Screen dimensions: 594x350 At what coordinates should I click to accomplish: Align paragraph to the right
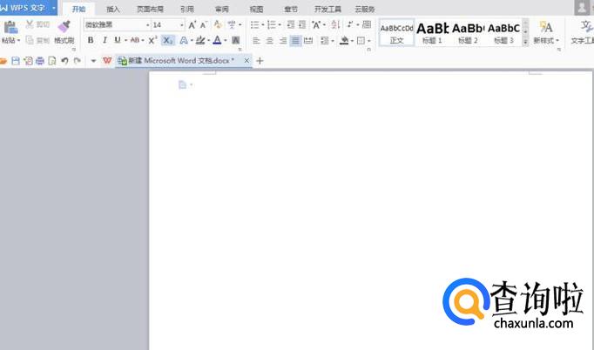(282, 40)
